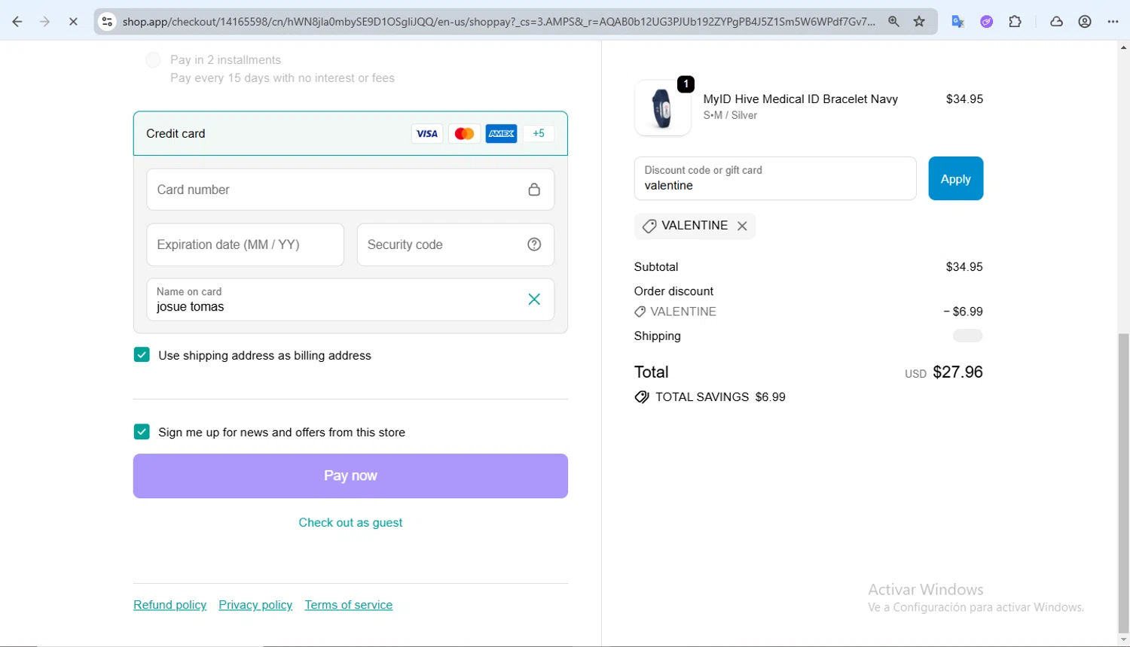The width and height of the screenshot is (1130, 647).
Task: Click Pay now button
Action: pos(350,475)
